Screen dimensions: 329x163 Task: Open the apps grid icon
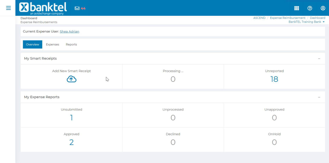[x=296, y=8]
